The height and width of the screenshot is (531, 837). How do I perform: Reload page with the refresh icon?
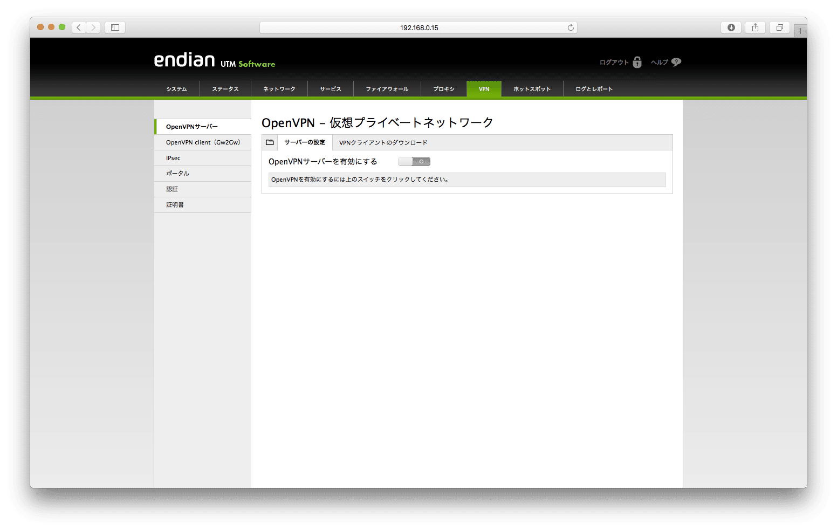point(571,27)
